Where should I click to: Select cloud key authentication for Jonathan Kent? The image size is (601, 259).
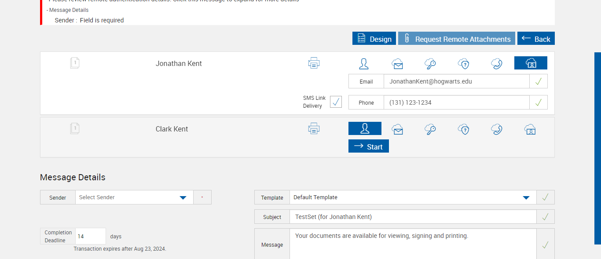(x=430, y=64)
